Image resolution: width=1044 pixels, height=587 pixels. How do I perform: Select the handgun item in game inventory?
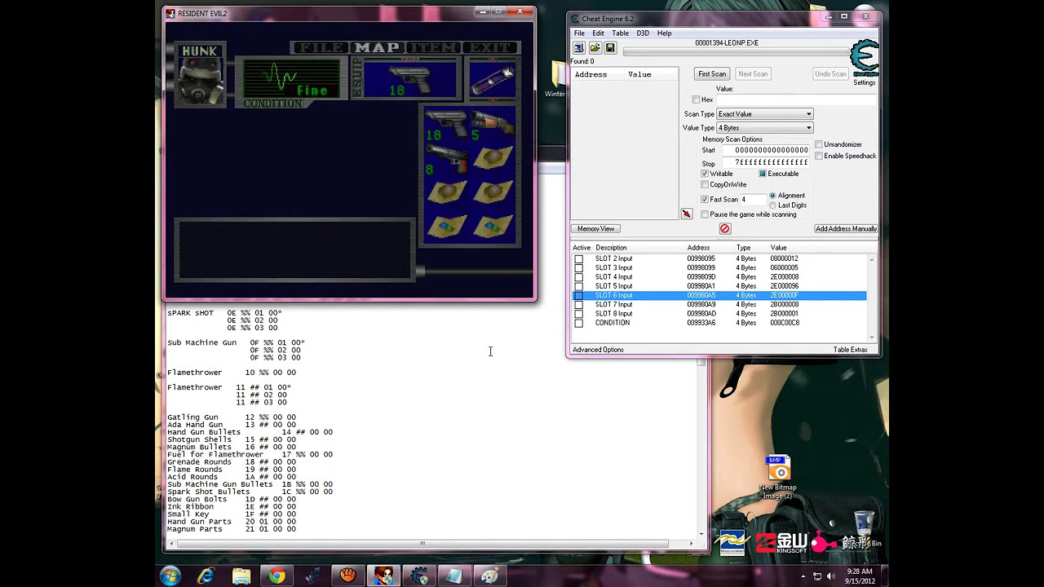(445, 125)
